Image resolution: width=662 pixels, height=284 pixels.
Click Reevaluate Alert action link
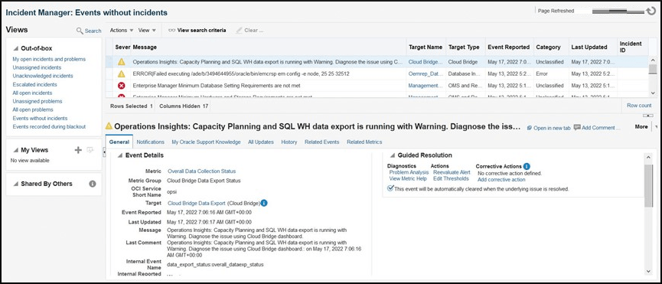click(452, 172)
